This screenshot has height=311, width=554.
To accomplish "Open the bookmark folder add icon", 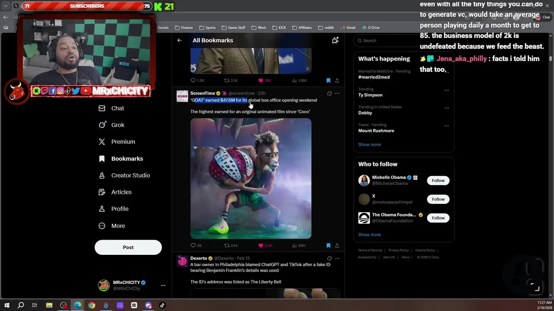I will click(x=335, y=40).
